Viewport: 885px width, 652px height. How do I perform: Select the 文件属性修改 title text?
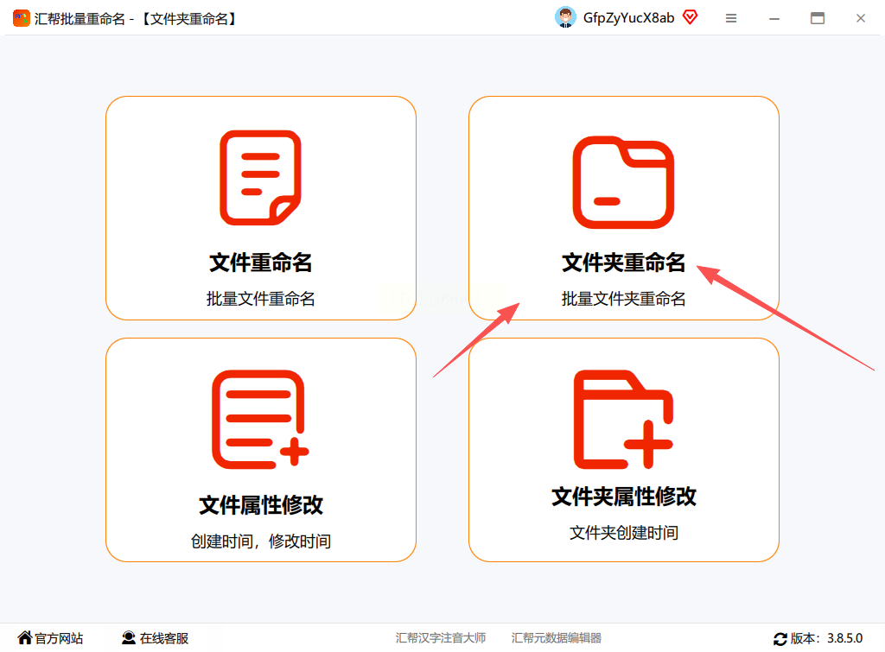pos(260,505)
